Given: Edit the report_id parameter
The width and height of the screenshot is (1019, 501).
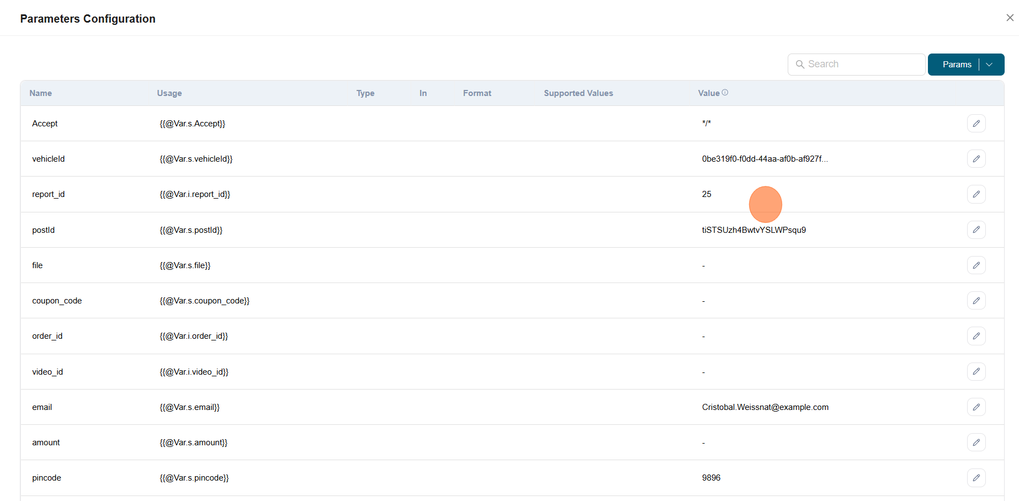Looking at the screenshot, I should tap(976, 194).
